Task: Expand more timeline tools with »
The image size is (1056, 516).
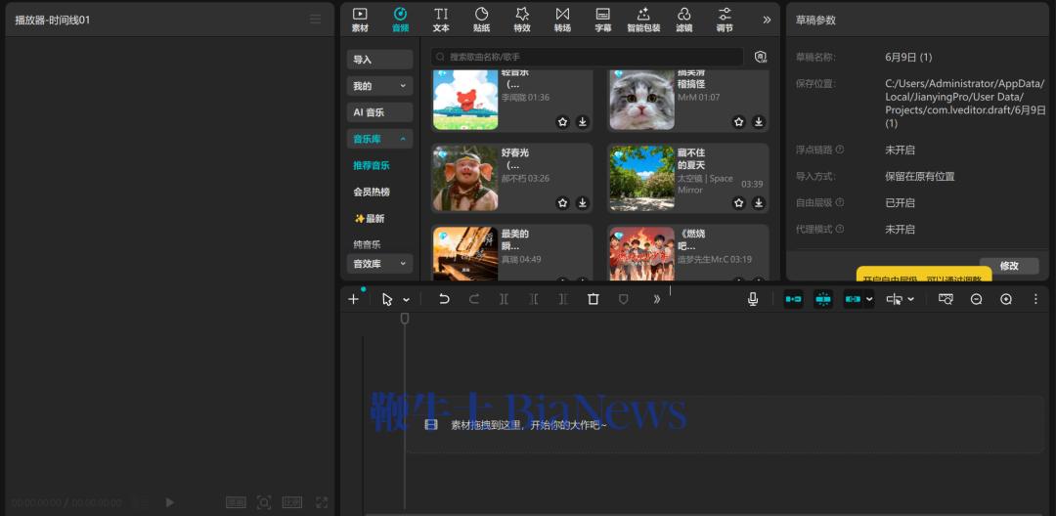Action: pyautogui.click(x=657, y=299)
